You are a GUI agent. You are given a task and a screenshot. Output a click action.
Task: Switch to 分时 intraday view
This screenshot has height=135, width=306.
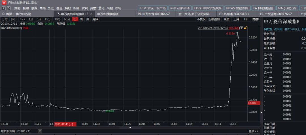[5, 19]
